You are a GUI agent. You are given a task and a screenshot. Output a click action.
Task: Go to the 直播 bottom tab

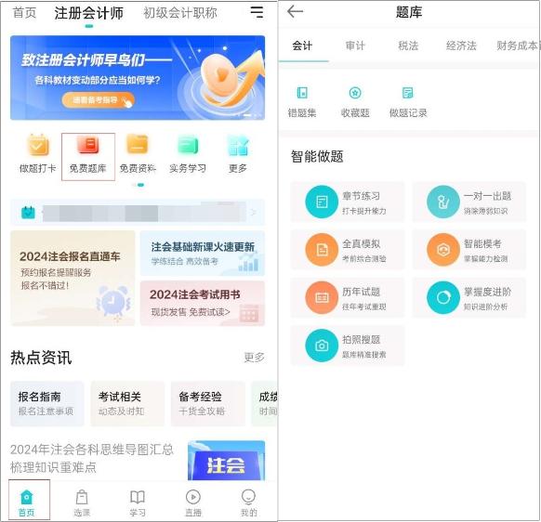click(193, 503)
